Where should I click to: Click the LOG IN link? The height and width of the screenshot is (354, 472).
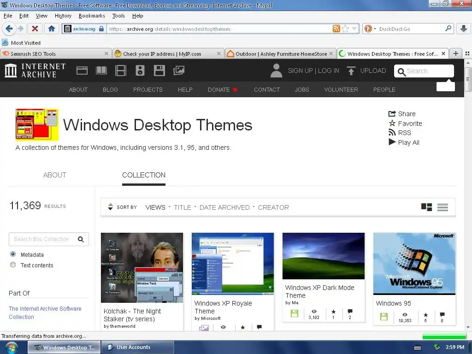tap(328, 71)
